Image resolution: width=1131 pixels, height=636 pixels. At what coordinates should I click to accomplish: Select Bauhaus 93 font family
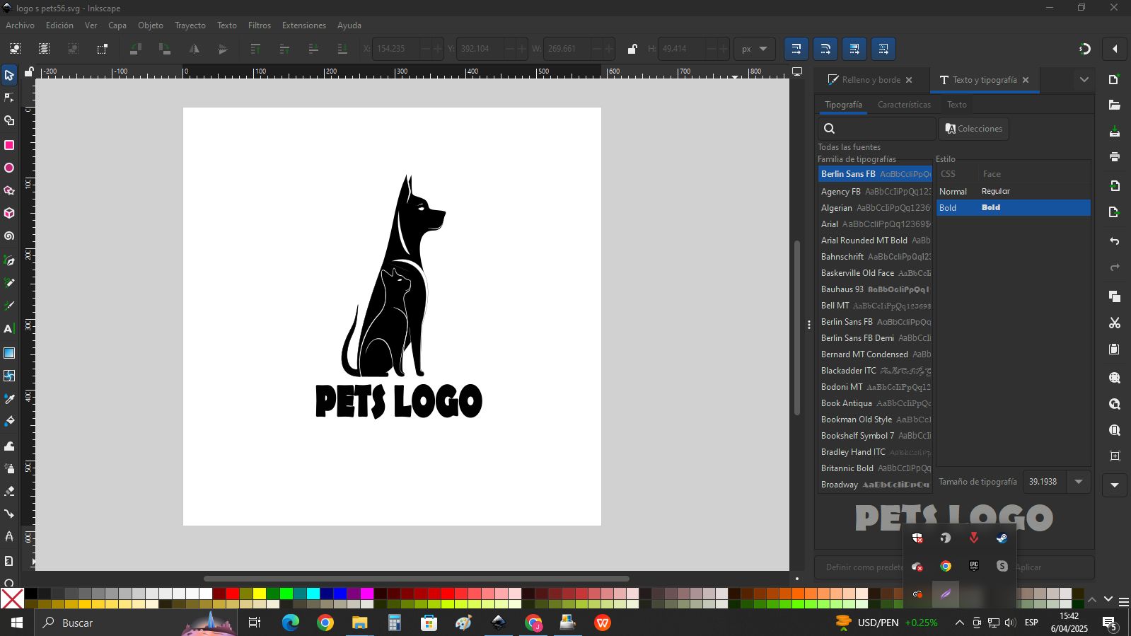[x=842, y=289]
